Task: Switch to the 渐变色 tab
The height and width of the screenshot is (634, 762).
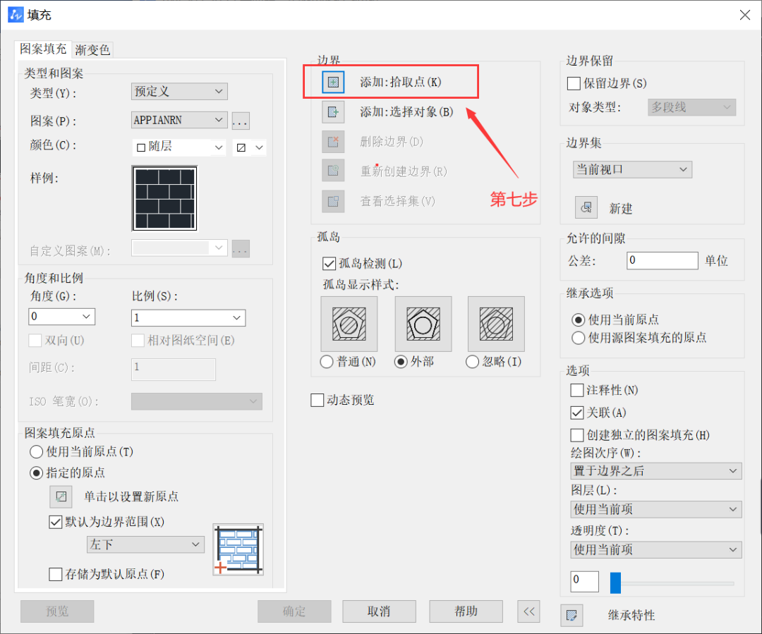Action: tap(92, 49)
